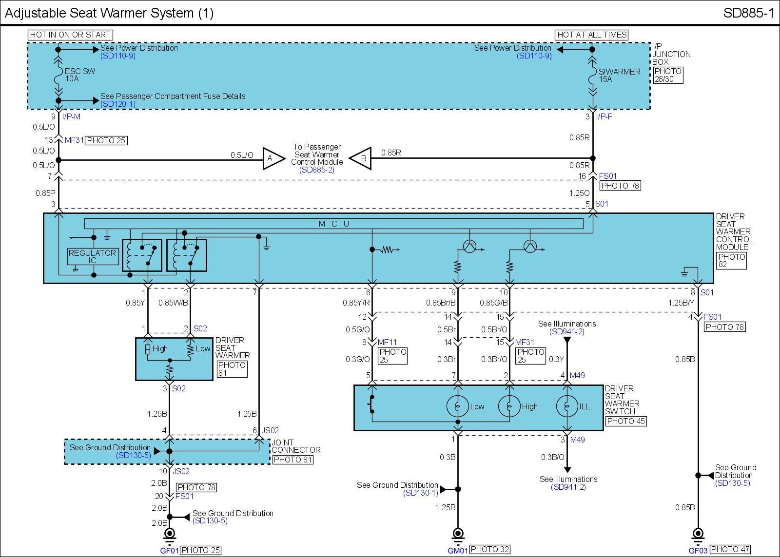Select the GM01 ground point symbol

(458, 534)
